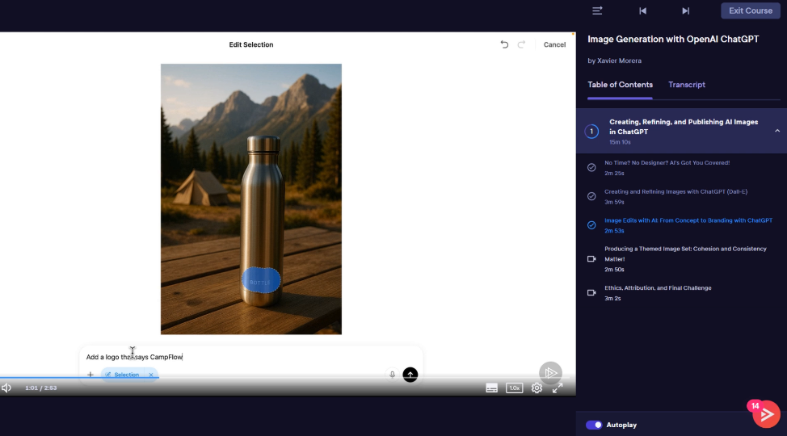The height and width of the screenshot is (436, 787).
Task: Click the 15m 10s module duration
Action: coord(620,142)
